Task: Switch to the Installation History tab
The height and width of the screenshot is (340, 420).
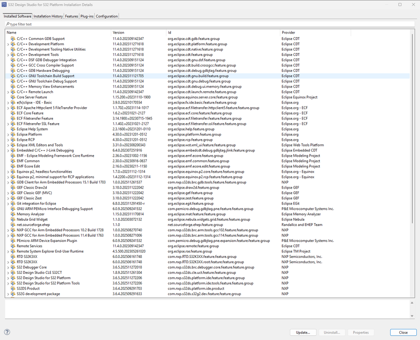Action: [x=48, y=16]
